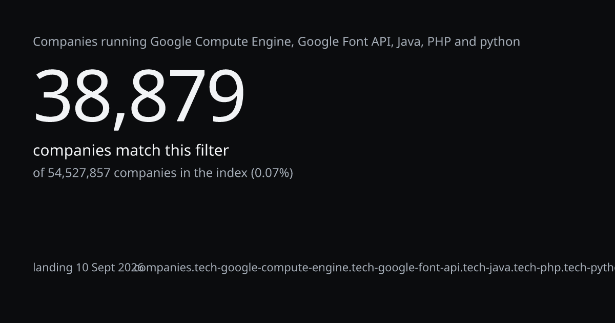The image size is (615, 323).
Task: Click "Google Font API" in the heading
Action: point(345,42)
